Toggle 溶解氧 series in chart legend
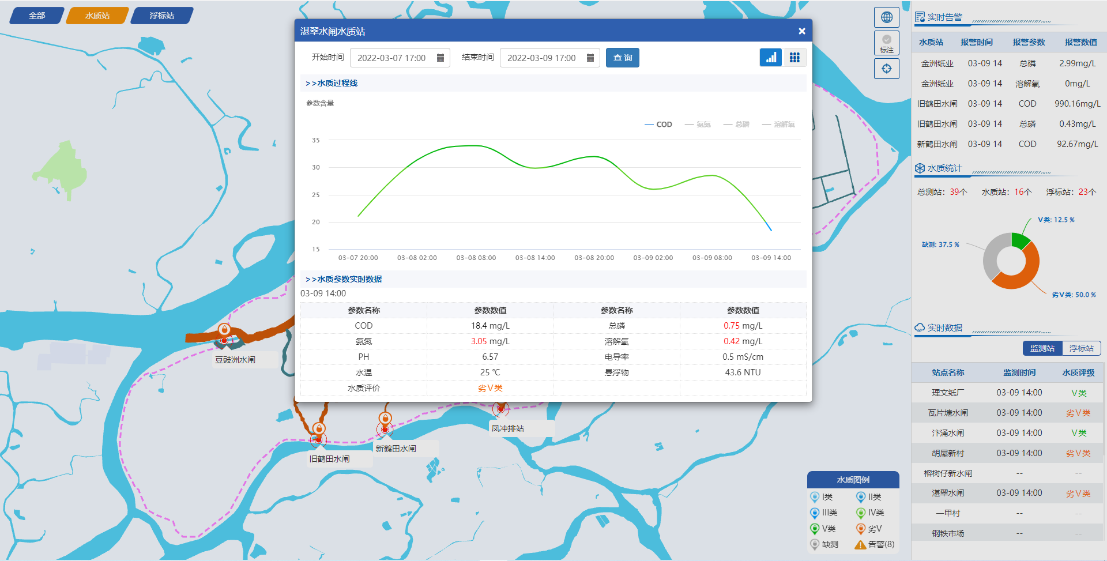 coord(778,125)
